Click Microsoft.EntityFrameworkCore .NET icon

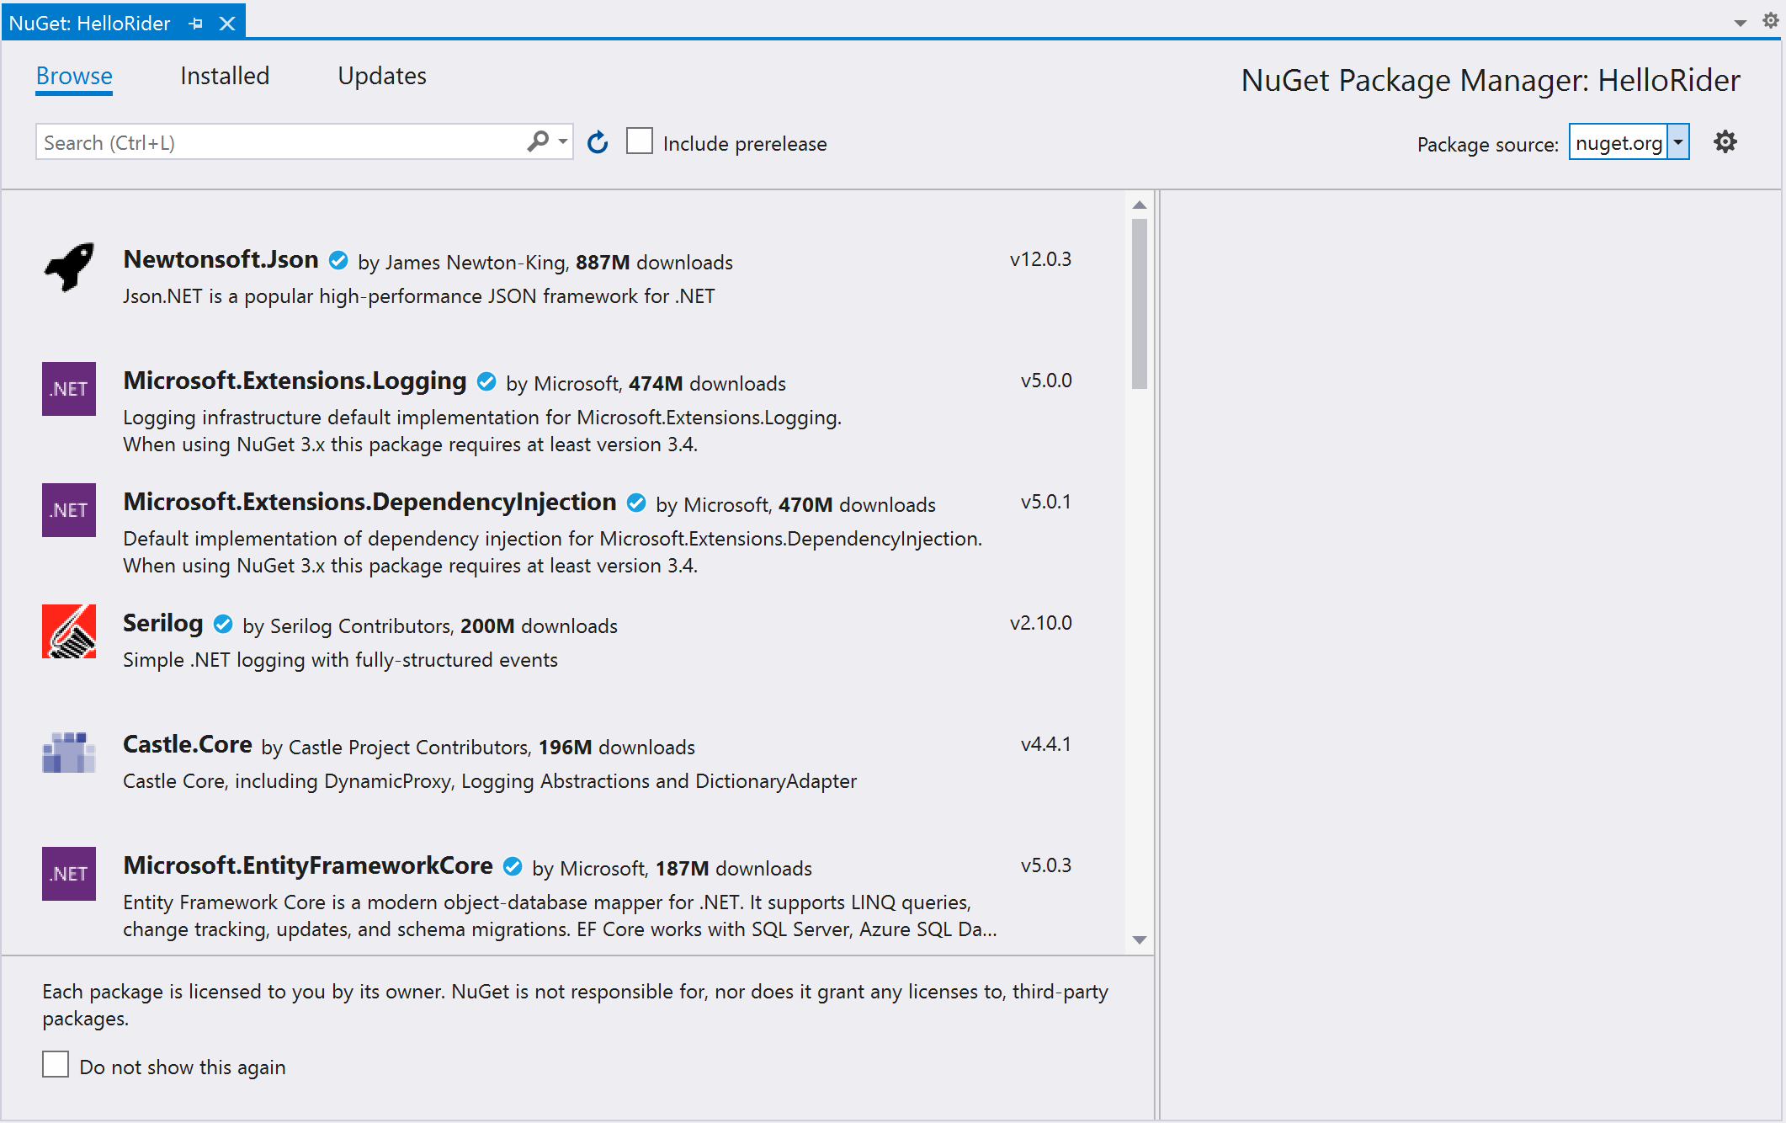pyautogui.click(x=69, y=874)
